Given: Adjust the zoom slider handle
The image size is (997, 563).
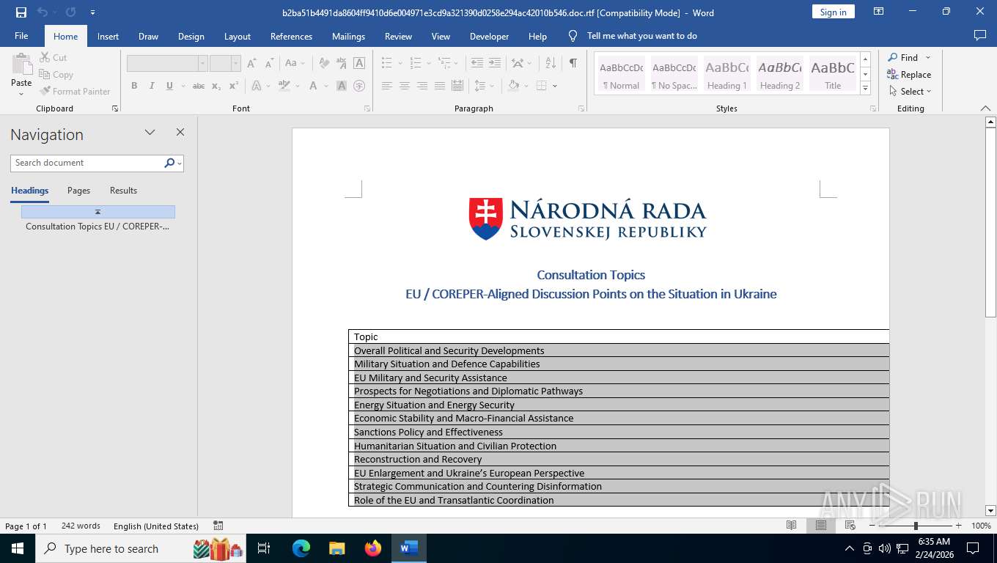Looking at the screenshot, I should point(916,526).
